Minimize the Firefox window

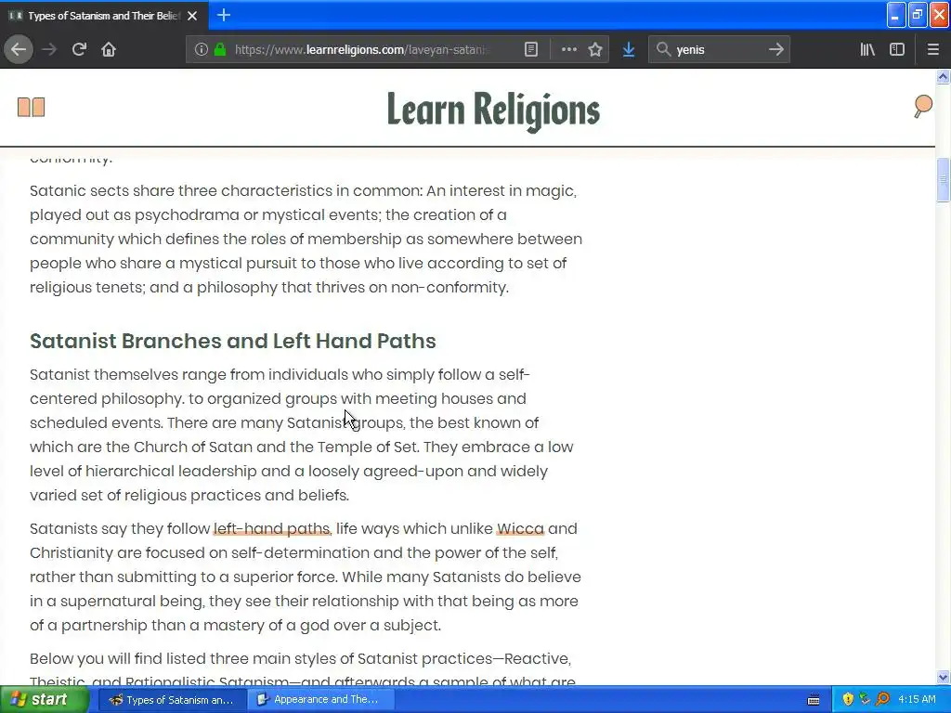[x=895, y=15]
